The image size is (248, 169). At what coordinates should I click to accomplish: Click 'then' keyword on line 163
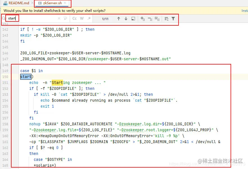(x=34, y=154)
